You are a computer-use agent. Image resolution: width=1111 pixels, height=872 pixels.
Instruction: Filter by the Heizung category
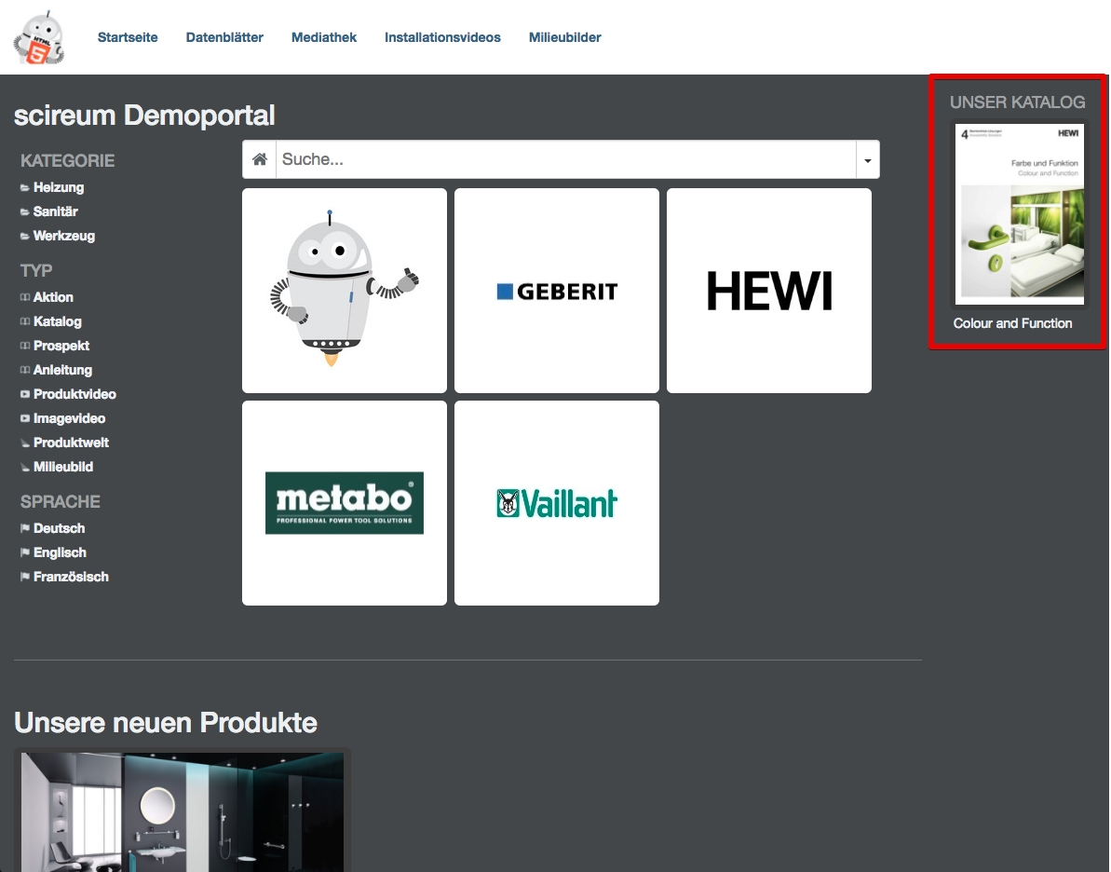[x=59, y=187]
